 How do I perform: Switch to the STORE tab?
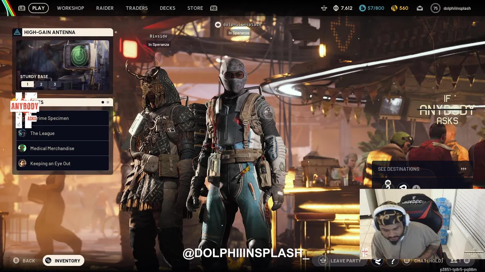[195, 8]
